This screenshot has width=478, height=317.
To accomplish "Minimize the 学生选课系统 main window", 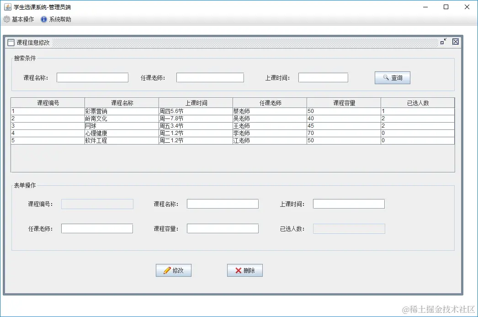I will [425, 7].
